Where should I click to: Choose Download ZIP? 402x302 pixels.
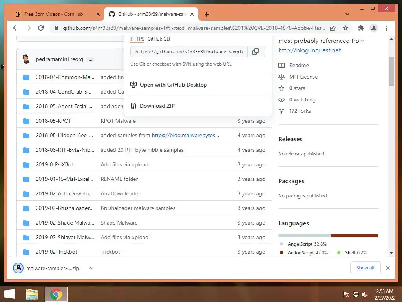click(x=197, y=106)
